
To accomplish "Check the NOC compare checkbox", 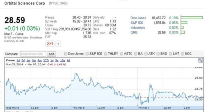I will pyautogui.click(x=183, y=54).
